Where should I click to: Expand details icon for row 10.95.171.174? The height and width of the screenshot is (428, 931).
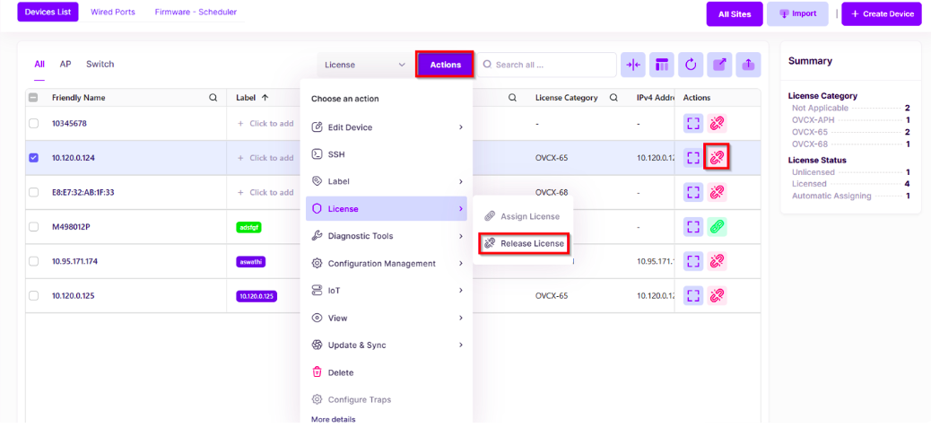point(693,261)
